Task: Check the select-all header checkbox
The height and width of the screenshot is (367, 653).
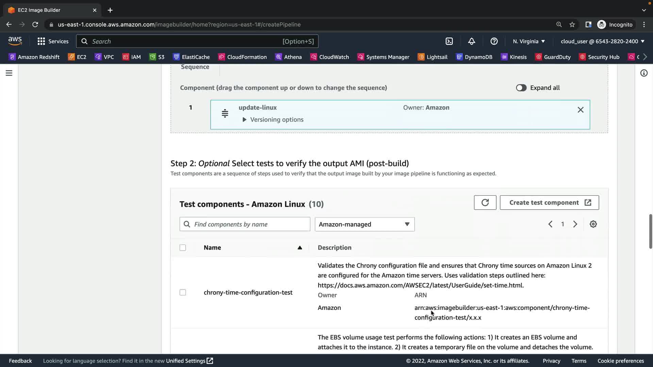Action: (183, 248)
